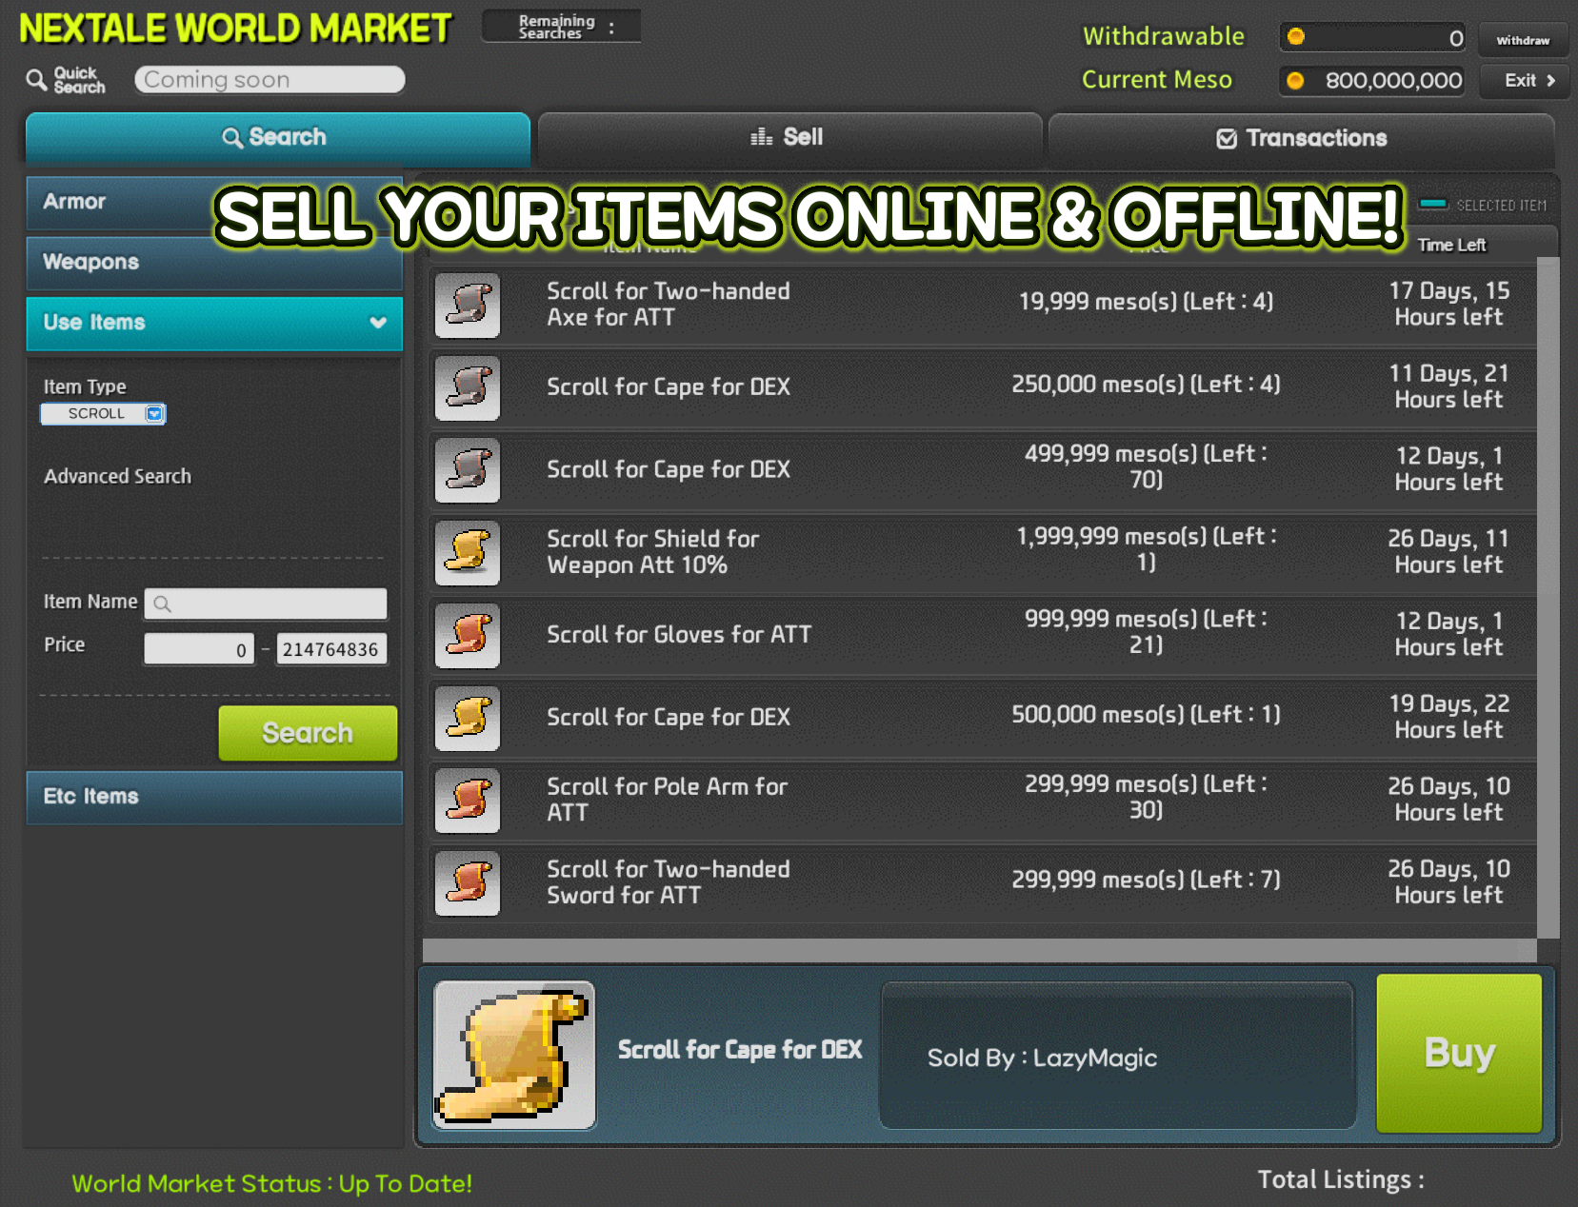Click the green Search button
This screenshot has width=1578, height=1207.
[x=308, y=733]
